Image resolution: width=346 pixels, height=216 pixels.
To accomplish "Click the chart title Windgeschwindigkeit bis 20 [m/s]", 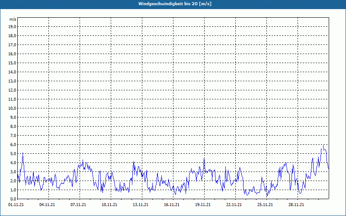I will [x=175, y=4].
